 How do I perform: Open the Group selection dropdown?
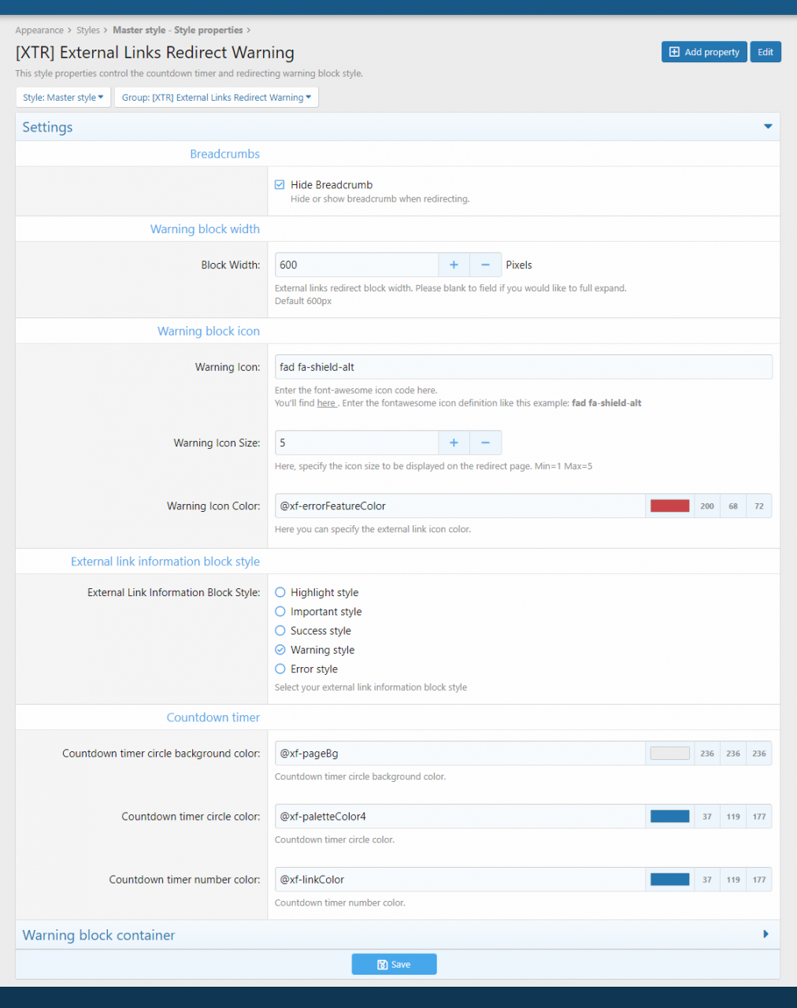(x=216, y=98)
